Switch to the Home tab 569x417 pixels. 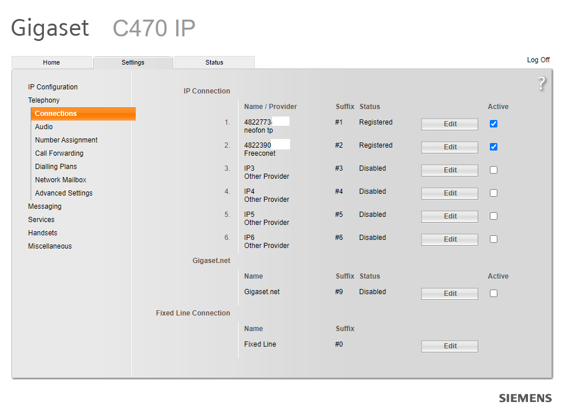[x=51, y=62]
